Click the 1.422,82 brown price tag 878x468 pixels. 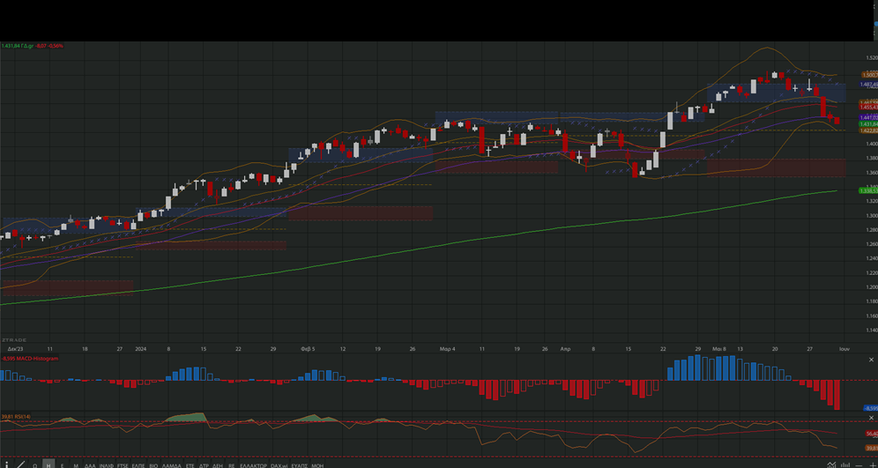coord(868,130)
